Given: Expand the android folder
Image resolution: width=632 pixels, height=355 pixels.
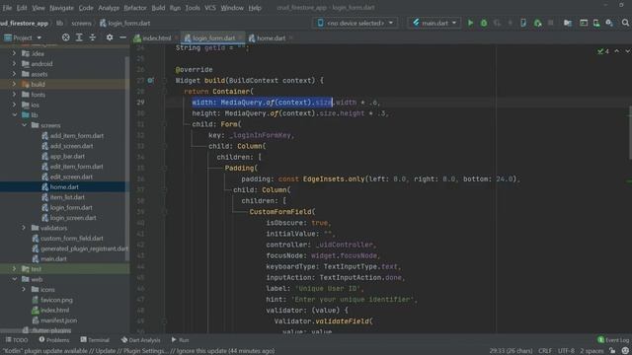Looking at the screenshot, I should point(14,63).
